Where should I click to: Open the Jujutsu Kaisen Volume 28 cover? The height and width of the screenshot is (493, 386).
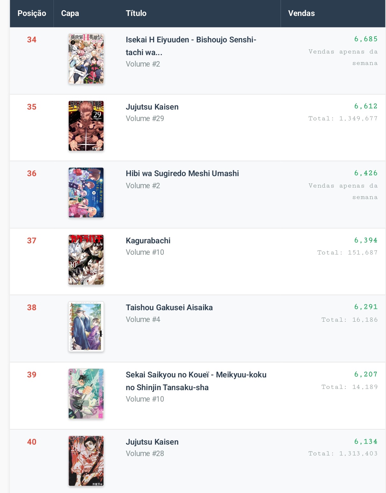click(86, 461)
